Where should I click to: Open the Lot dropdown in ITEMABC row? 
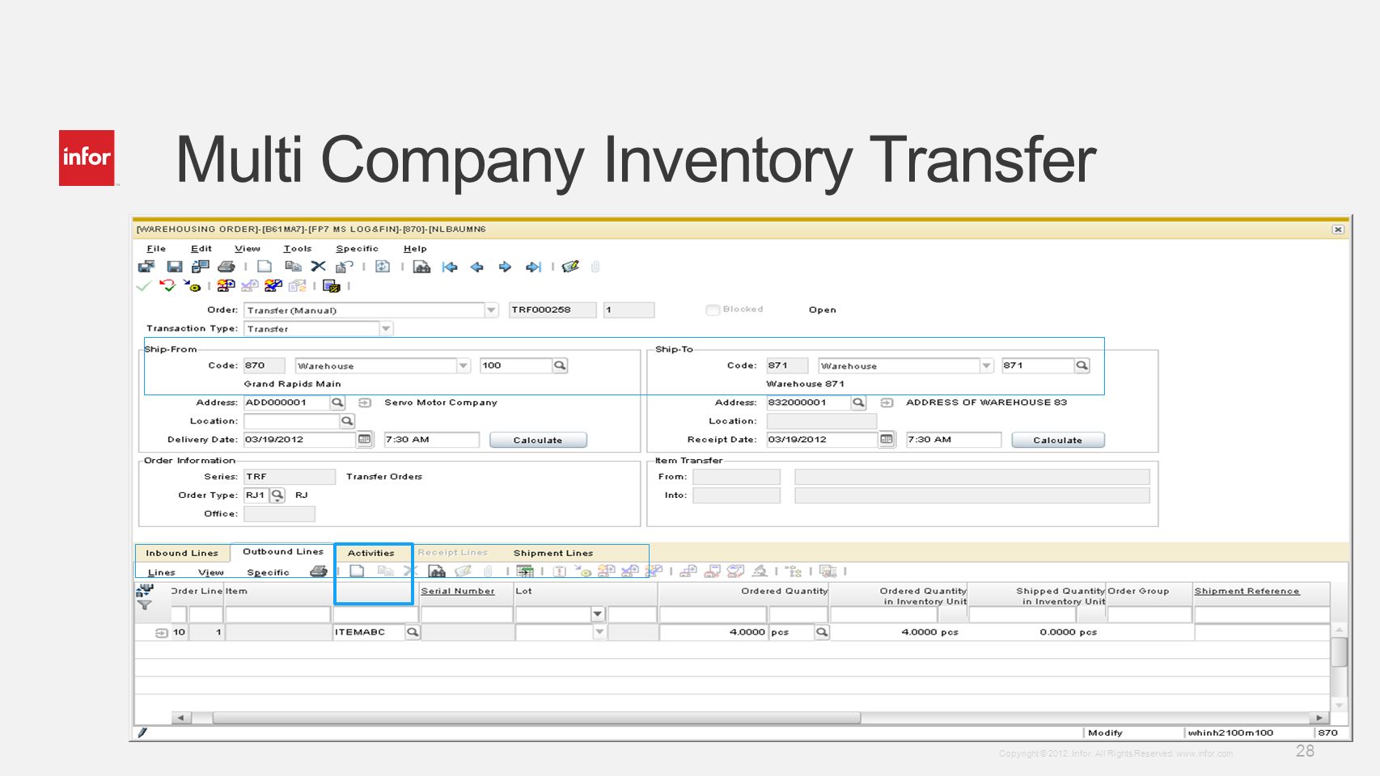(x=599, y=632)
